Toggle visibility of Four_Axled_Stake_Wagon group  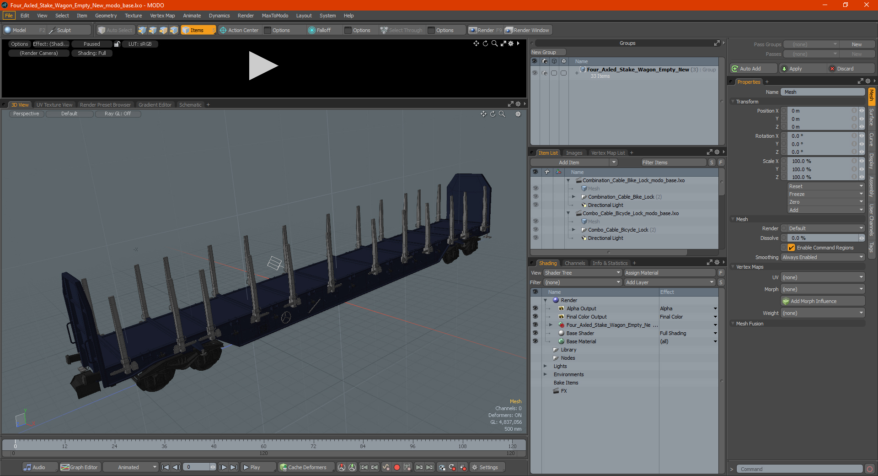535,73
